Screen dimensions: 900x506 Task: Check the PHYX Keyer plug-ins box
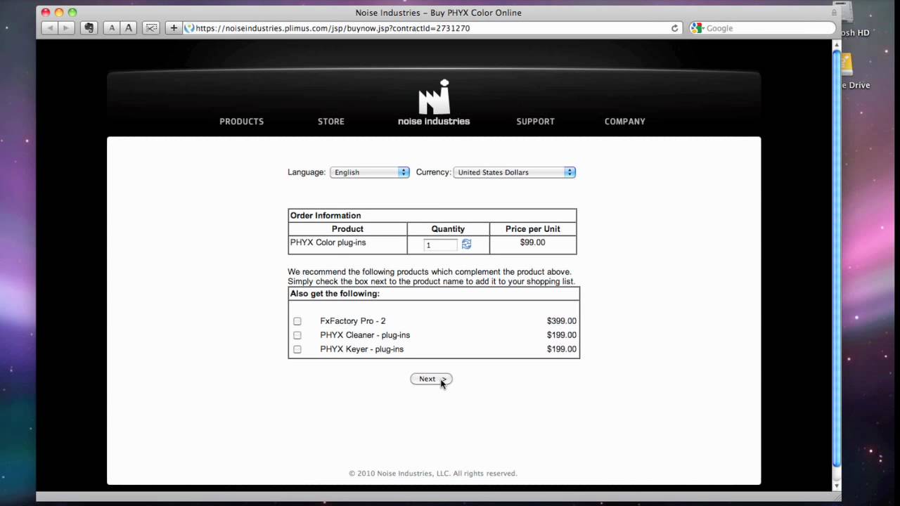coord(297,349)
